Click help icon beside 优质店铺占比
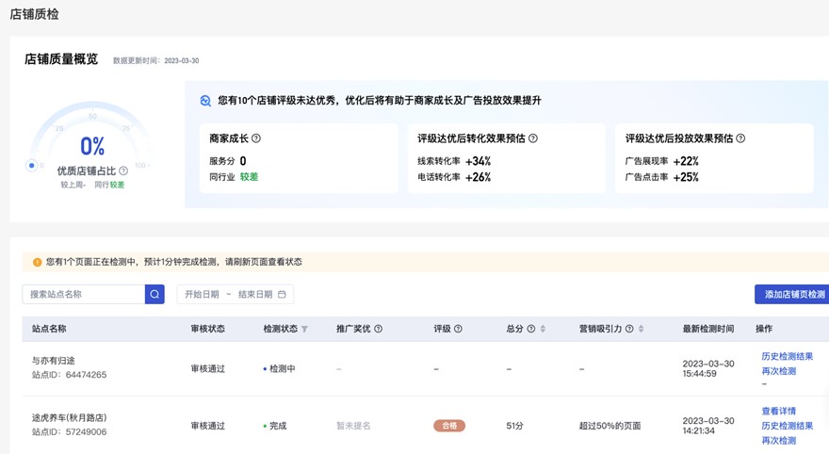The height and width of the screenshot is (454, 829). pos(123,171)
